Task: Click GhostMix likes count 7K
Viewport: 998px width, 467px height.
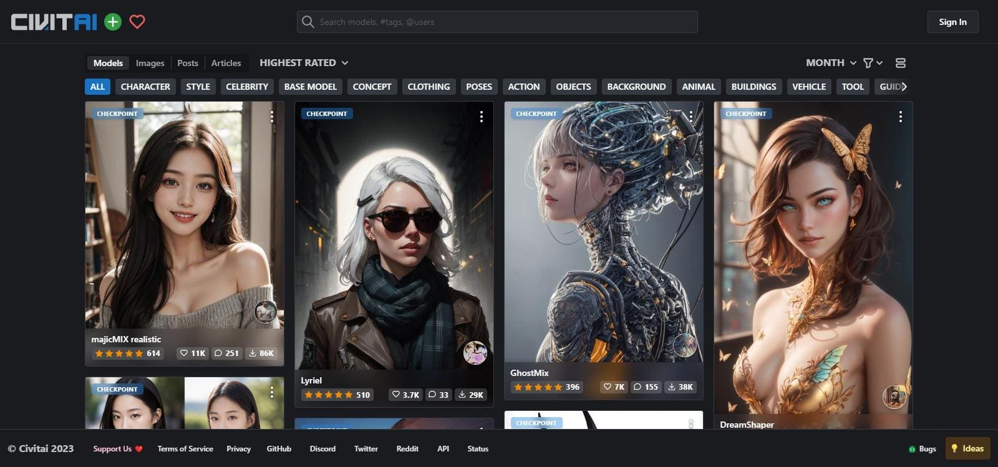Action: [x=613, y=387]
